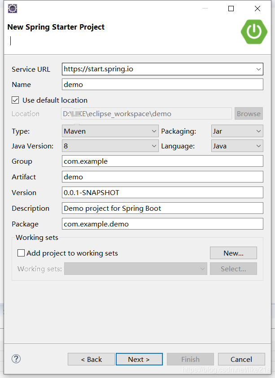275x378 pixels.
Task: Click inside the Name field containing demo
Action: click(162, 84)
